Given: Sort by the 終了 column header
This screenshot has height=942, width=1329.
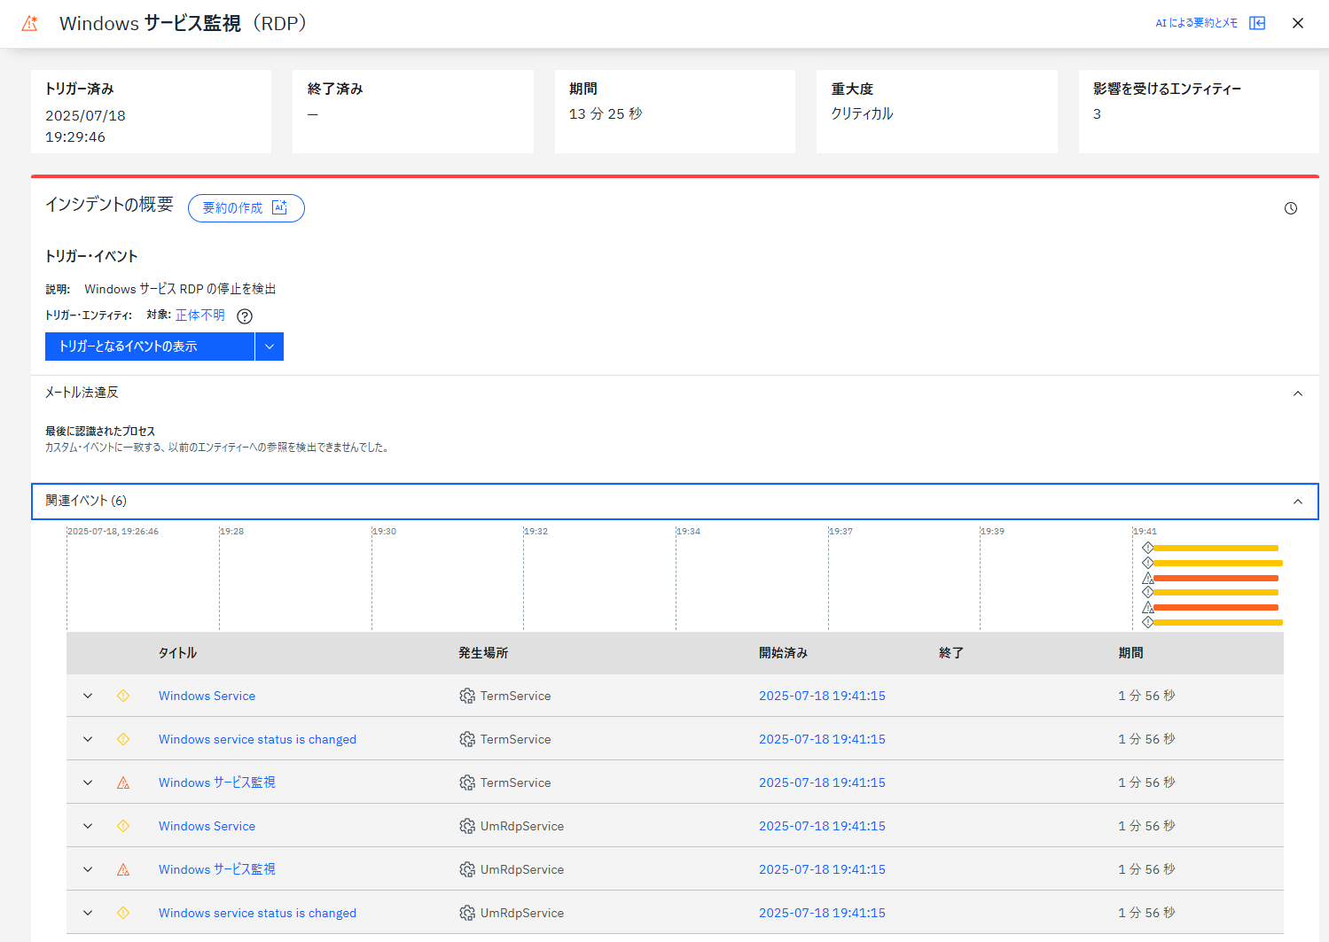Looking at the screenshot, I should pos(951,653).
